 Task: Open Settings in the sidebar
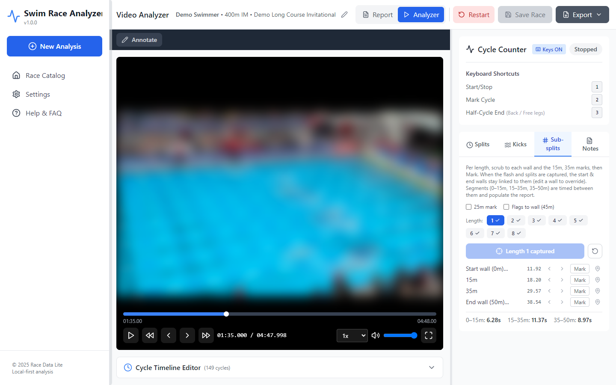(x=54, y=94)
